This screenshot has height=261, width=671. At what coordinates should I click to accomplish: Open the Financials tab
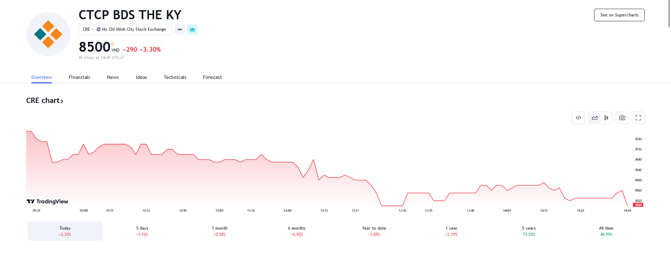click(x=79, y=77)
